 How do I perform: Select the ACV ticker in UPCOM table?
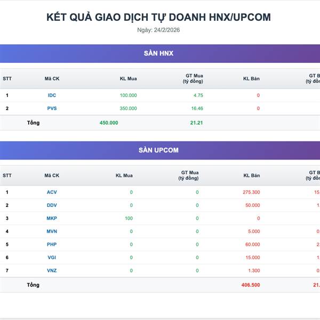coord(52,192)
